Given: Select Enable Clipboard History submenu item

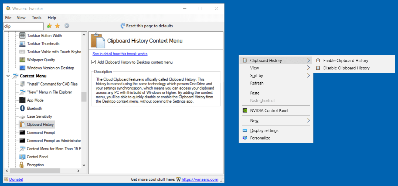Looking at the screenshot, I should click(353, 61).
